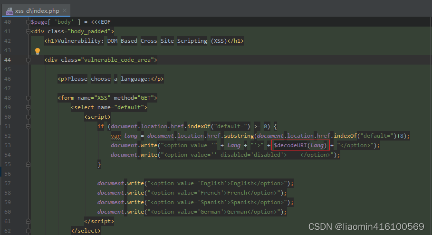Image resolution: width=432 pixels, height=235 pixels.
Task: Click the <select name="default"> tag
Action: click(x=109, y=107)
